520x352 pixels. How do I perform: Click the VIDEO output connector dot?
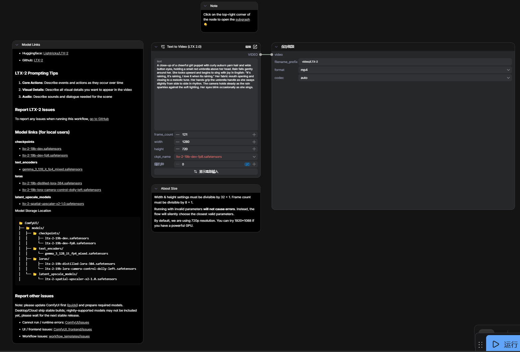(261, 55)
